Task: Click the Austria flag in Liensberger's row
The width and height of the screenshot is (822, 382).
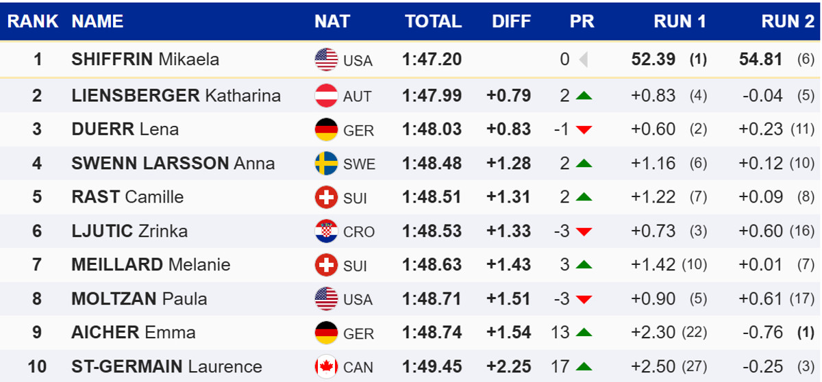Action: (326, 95)
